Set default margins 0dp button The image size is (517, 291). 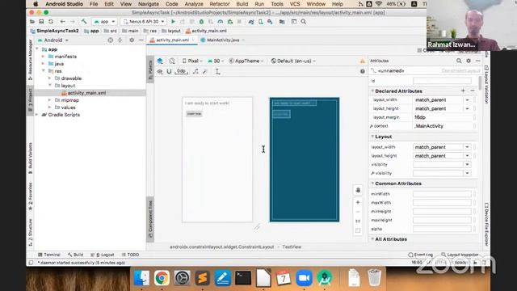point(181,71)
